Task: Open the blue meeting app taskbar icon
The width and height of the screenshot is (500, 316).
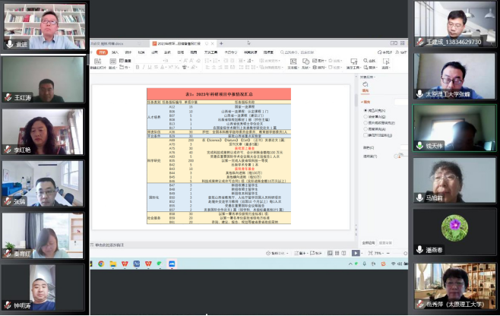Action: 172,264
